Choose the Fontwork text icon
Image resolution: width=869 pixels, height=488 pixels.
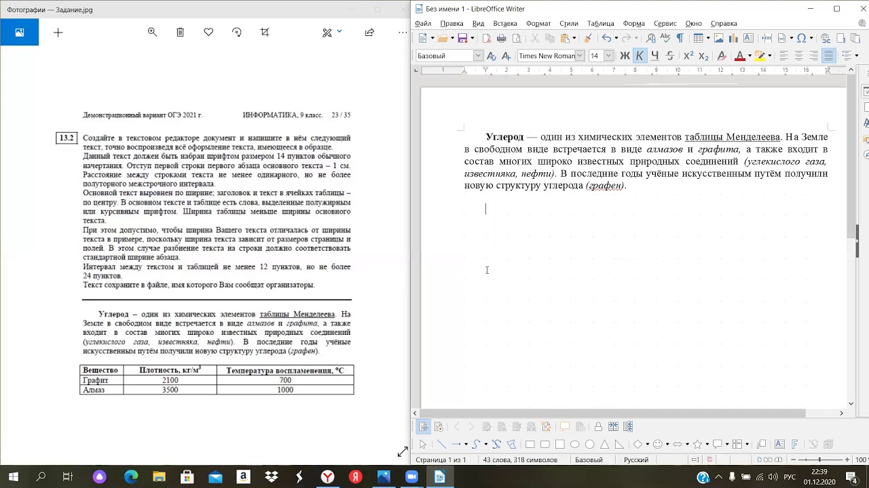(794, 445)
